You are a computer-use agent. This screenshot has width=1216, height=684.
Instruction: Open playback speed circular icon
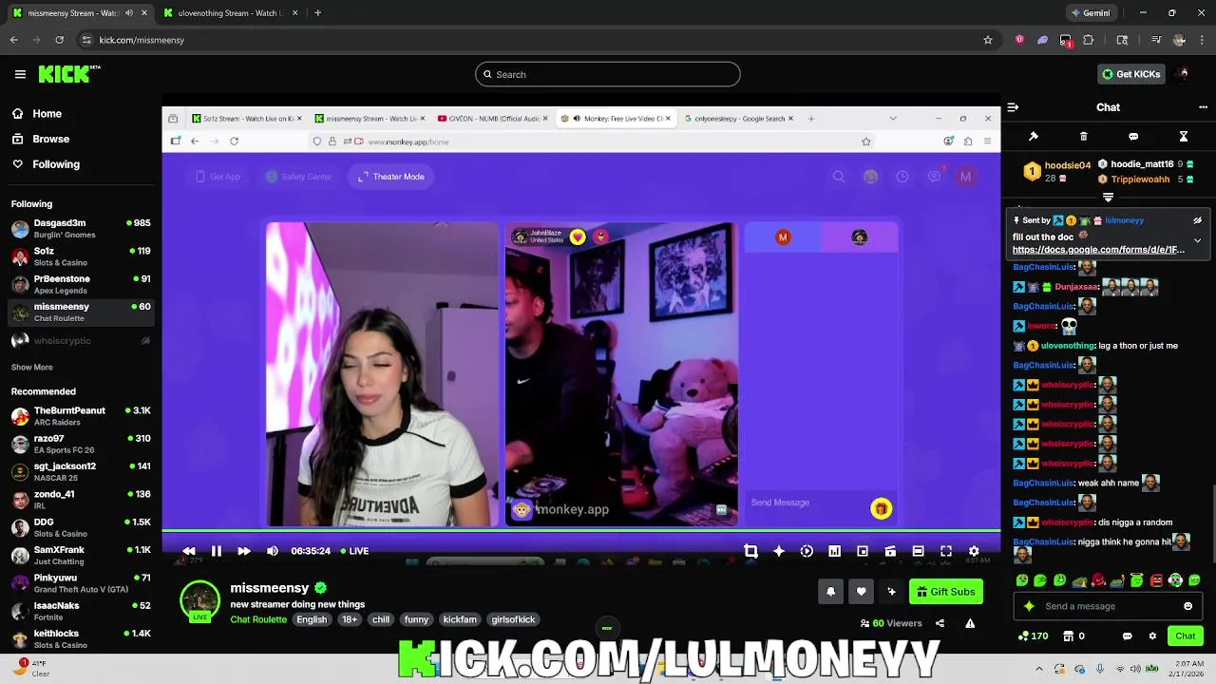click(807, 551)
